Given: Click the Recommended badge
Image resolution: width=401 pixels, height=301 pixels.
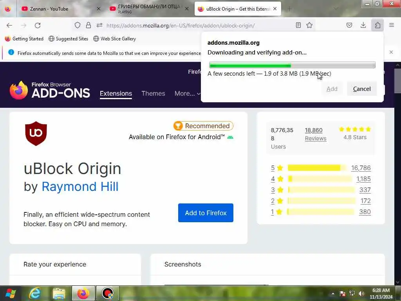Looking at the screenshot, I should pos(203,126).
